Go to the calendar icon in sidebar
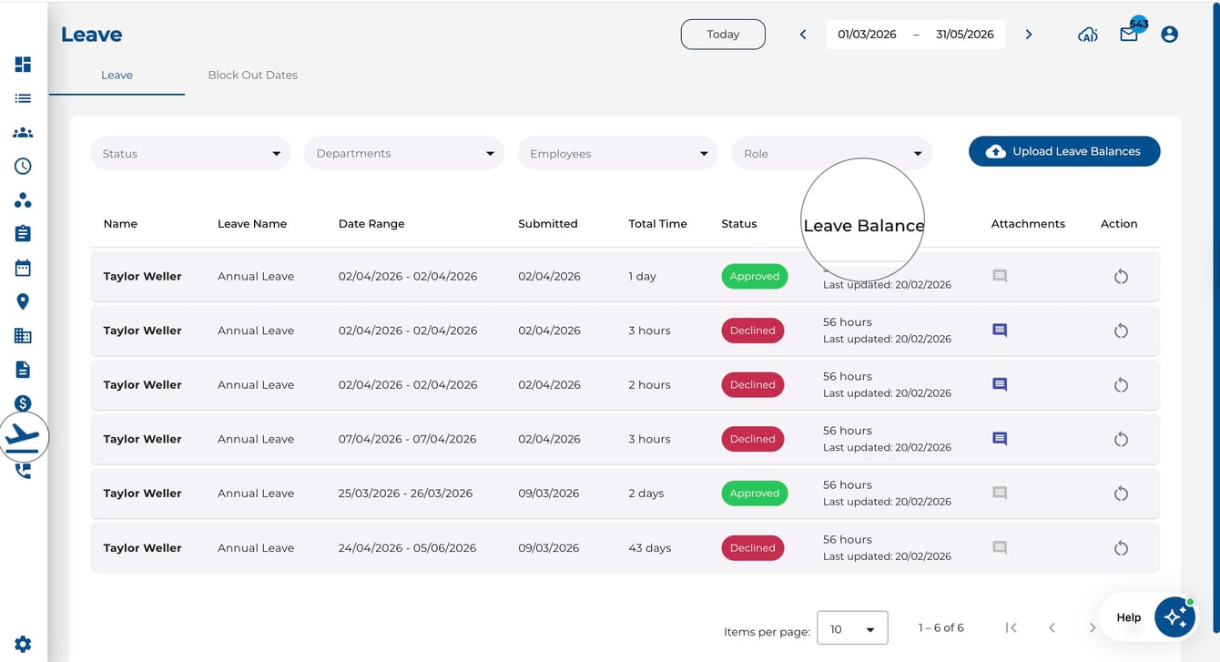 (x=23, y=268)
